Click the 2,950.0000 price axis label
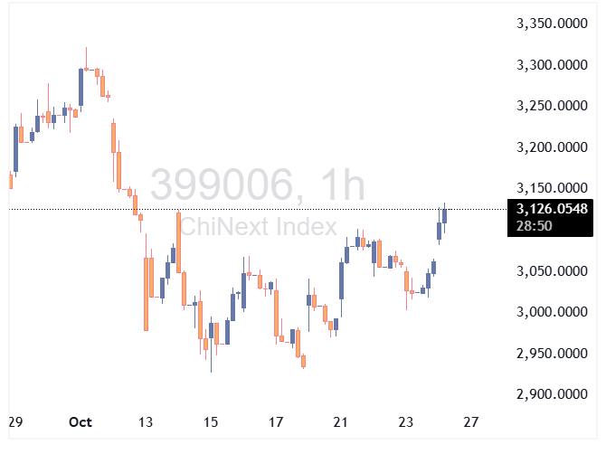Viewport: 606px width, 454px height. click(x=552, y=354)
